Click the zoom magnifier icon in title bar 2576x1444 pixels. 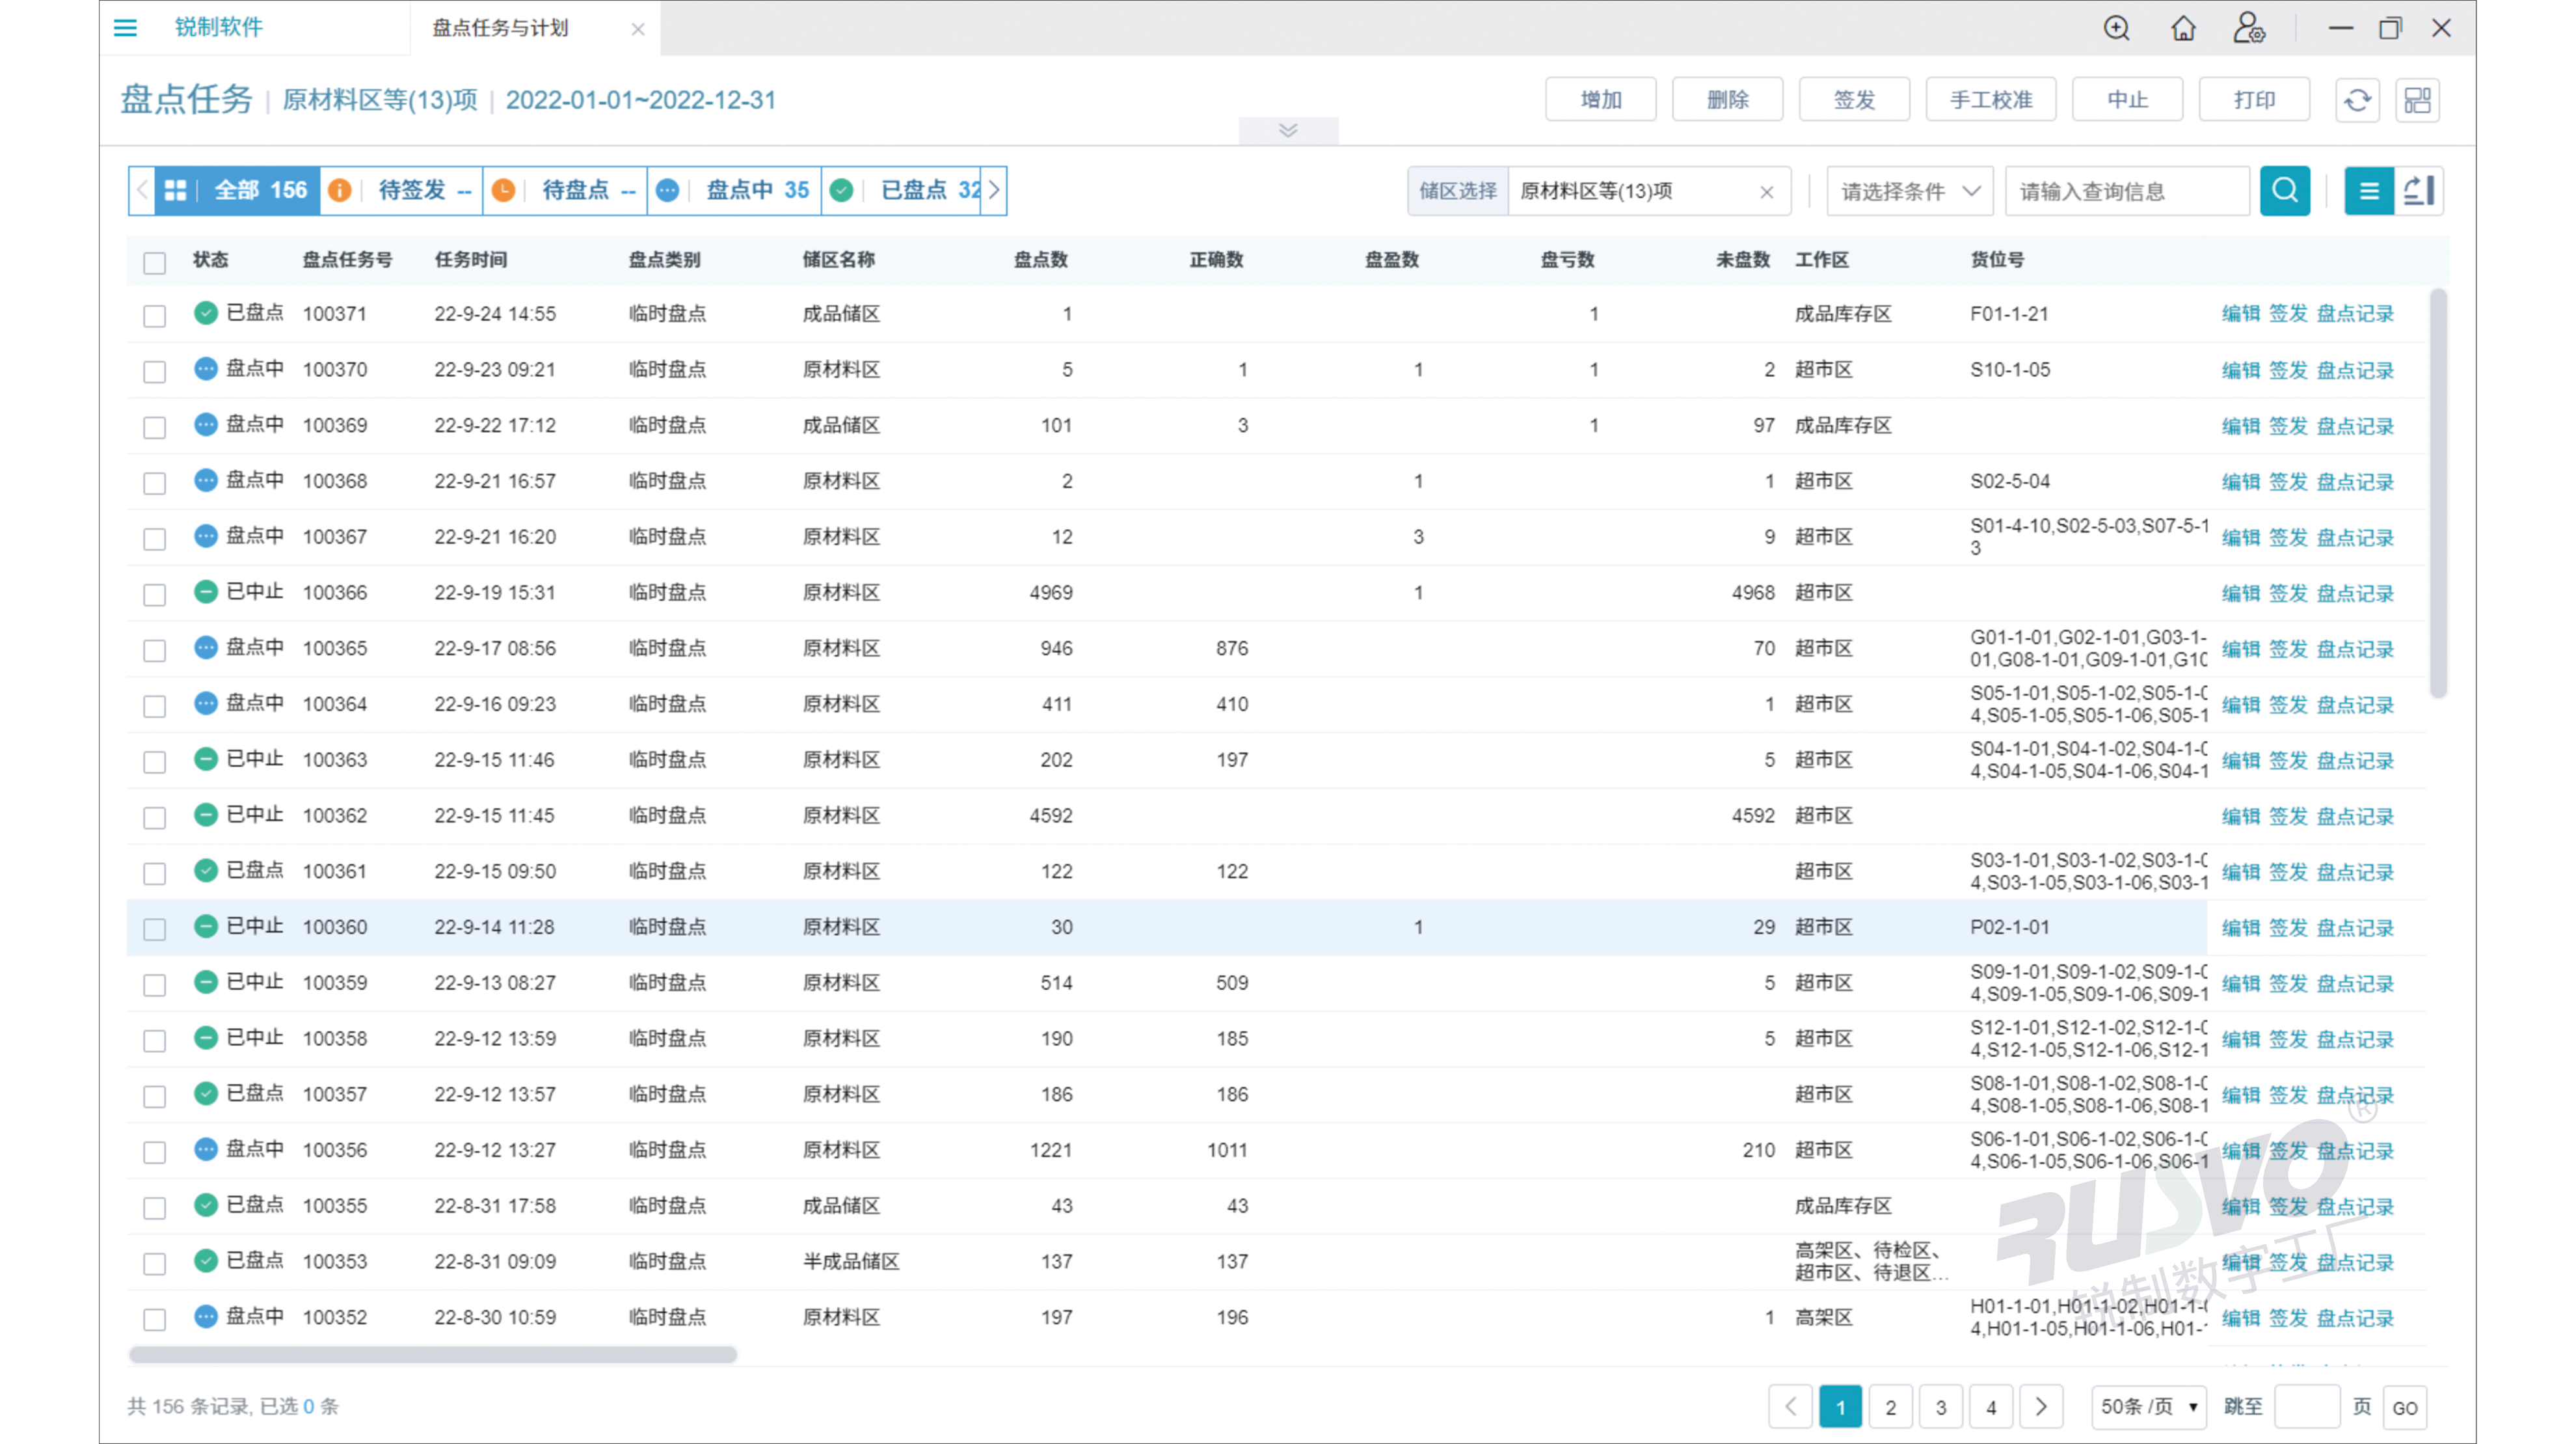2116,28
